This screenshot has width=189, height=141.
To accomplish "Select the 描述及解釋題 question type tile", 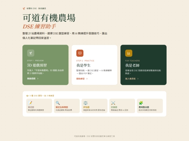I will pyautogui.click(x=67, y=106).
